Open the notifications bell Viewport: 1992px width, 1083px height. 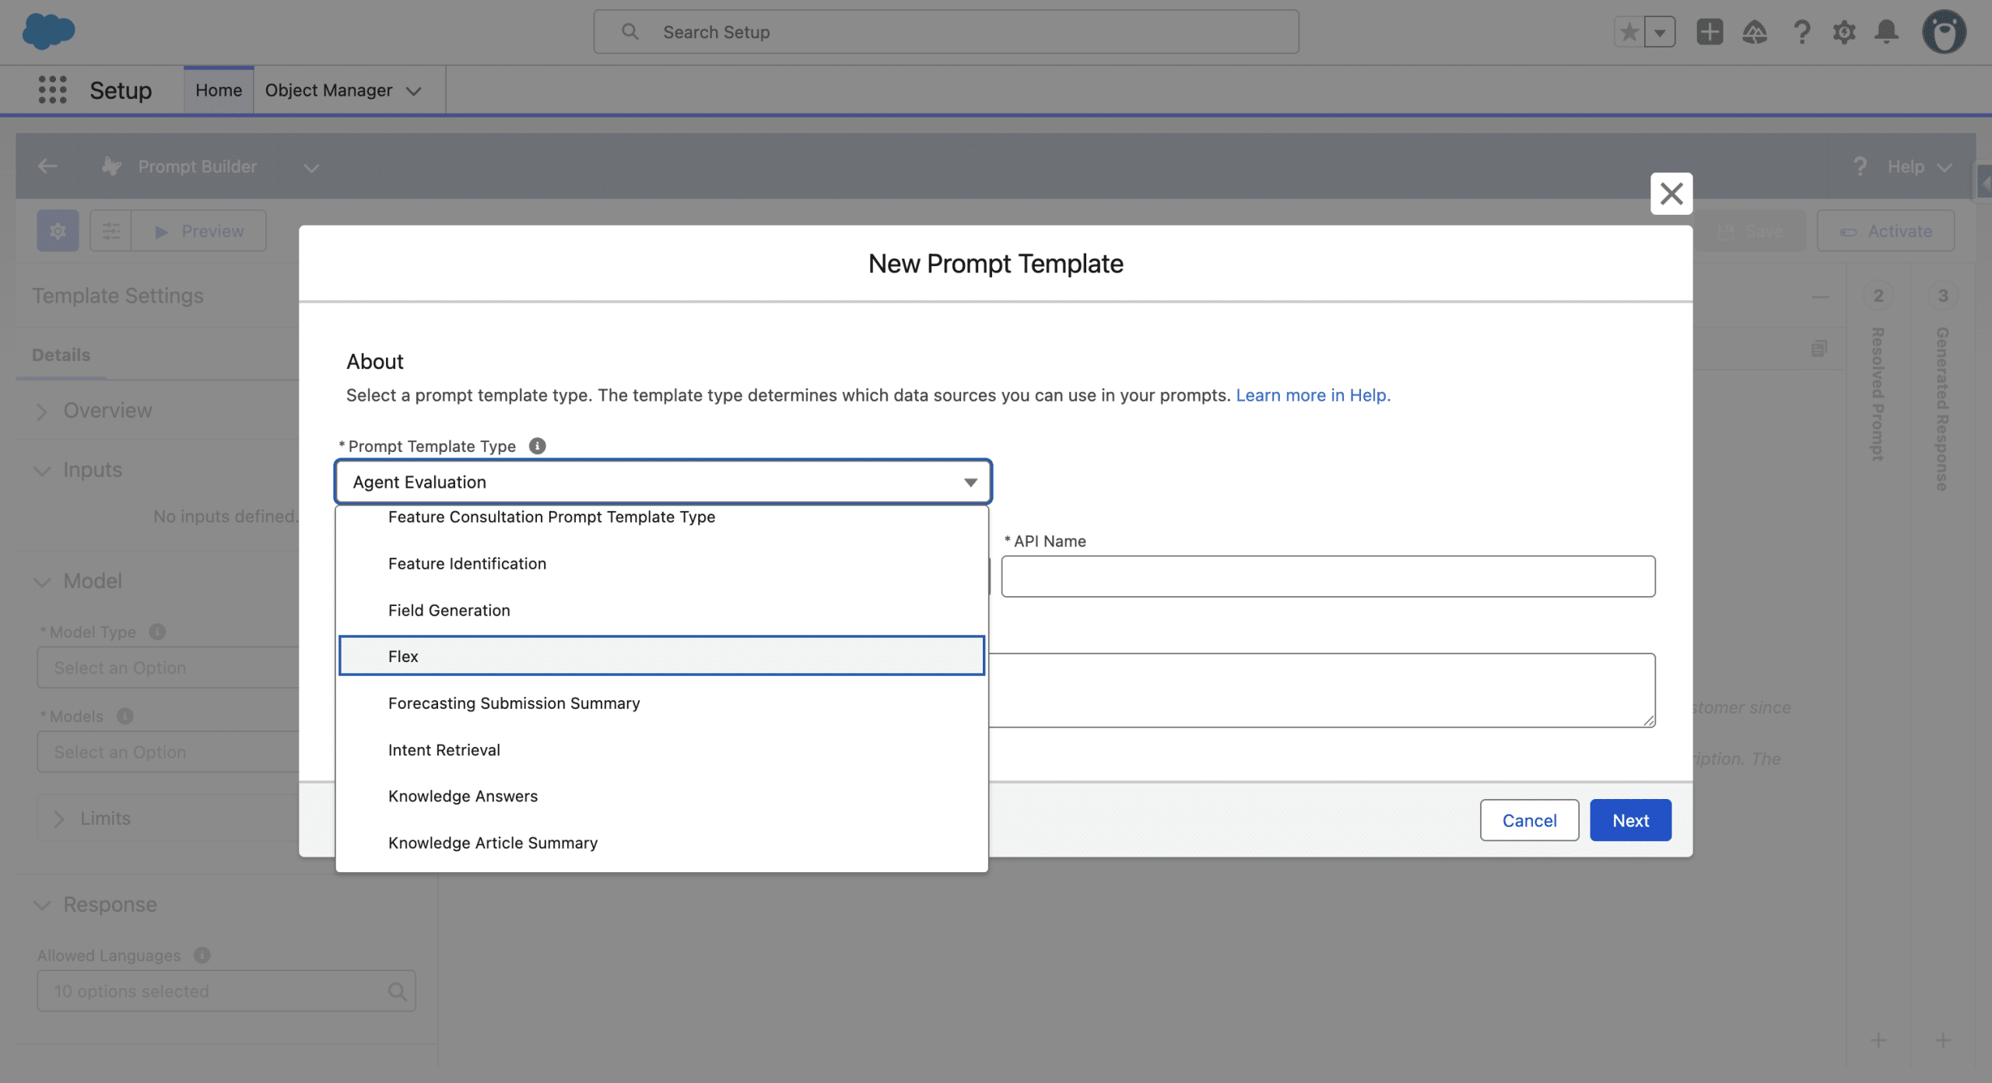(x=1886, y=32)
